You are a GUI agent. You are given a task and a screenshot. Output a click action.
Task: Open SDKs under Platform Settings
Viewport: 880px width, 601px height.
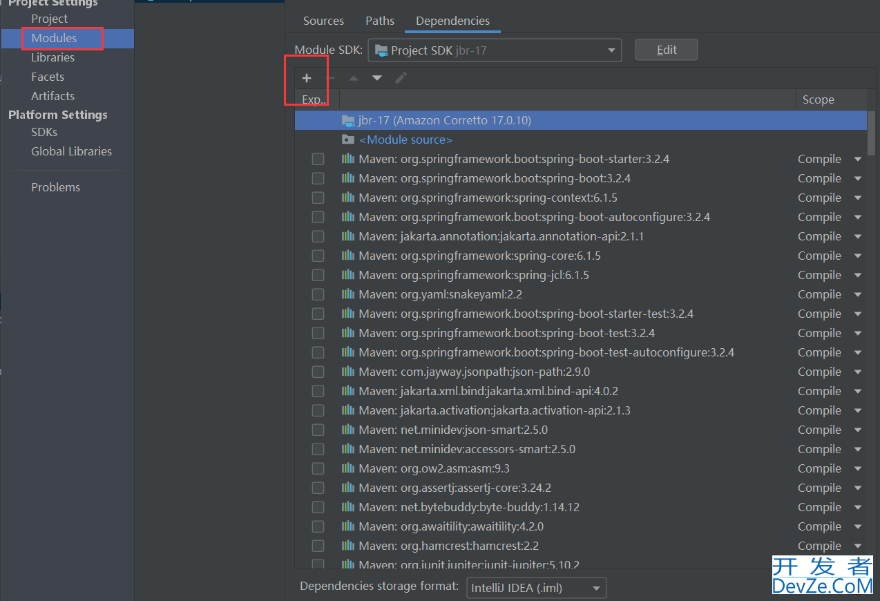44,132
